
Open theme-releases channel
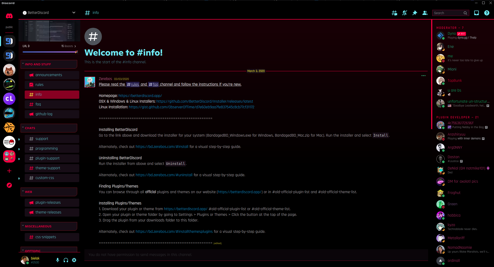(52, 212)
